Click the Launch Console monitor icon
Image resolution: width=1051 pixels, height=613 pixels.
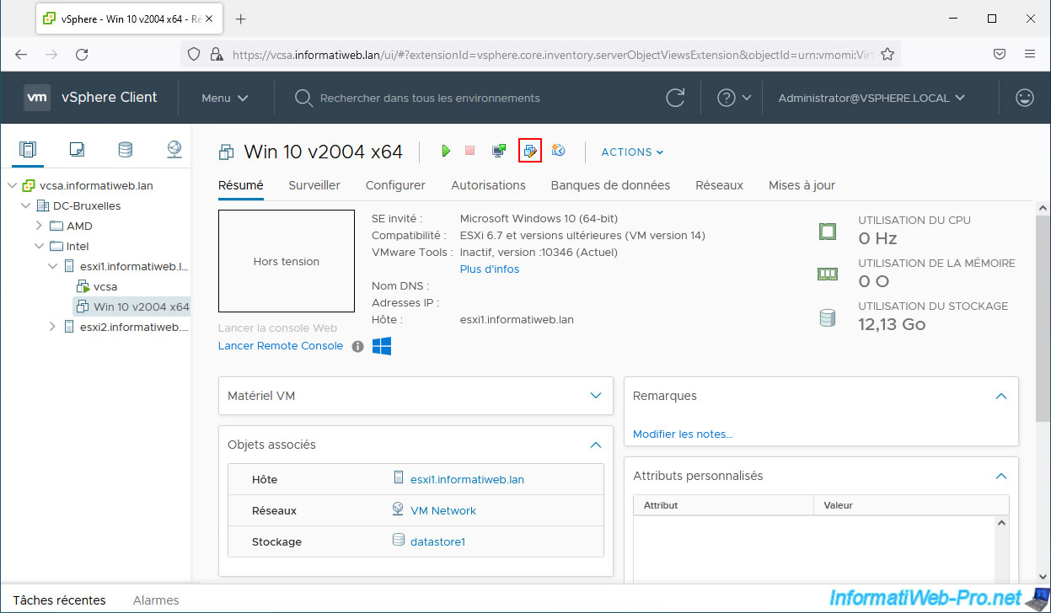coord(499,151)
